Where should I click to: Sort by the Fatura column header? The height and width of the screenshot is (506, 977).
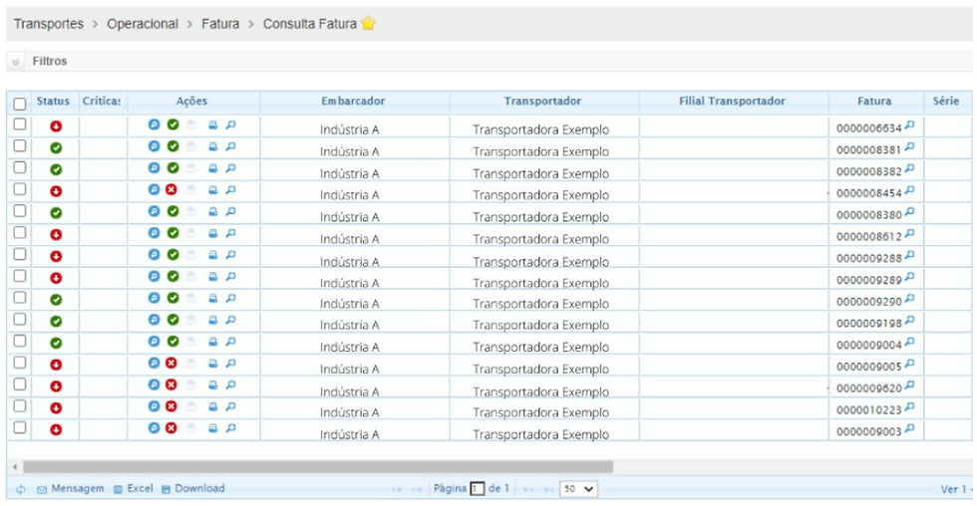point(874,101)
